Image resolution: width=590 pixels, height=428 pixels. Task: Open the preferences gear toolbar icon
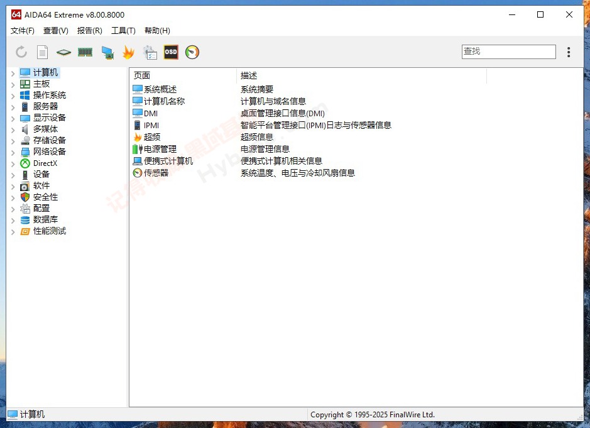click(150, 52)
